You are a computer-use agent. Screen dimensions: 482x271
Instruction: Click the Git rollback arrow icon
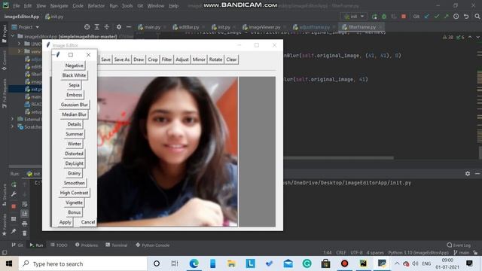(x=466, y=17)
